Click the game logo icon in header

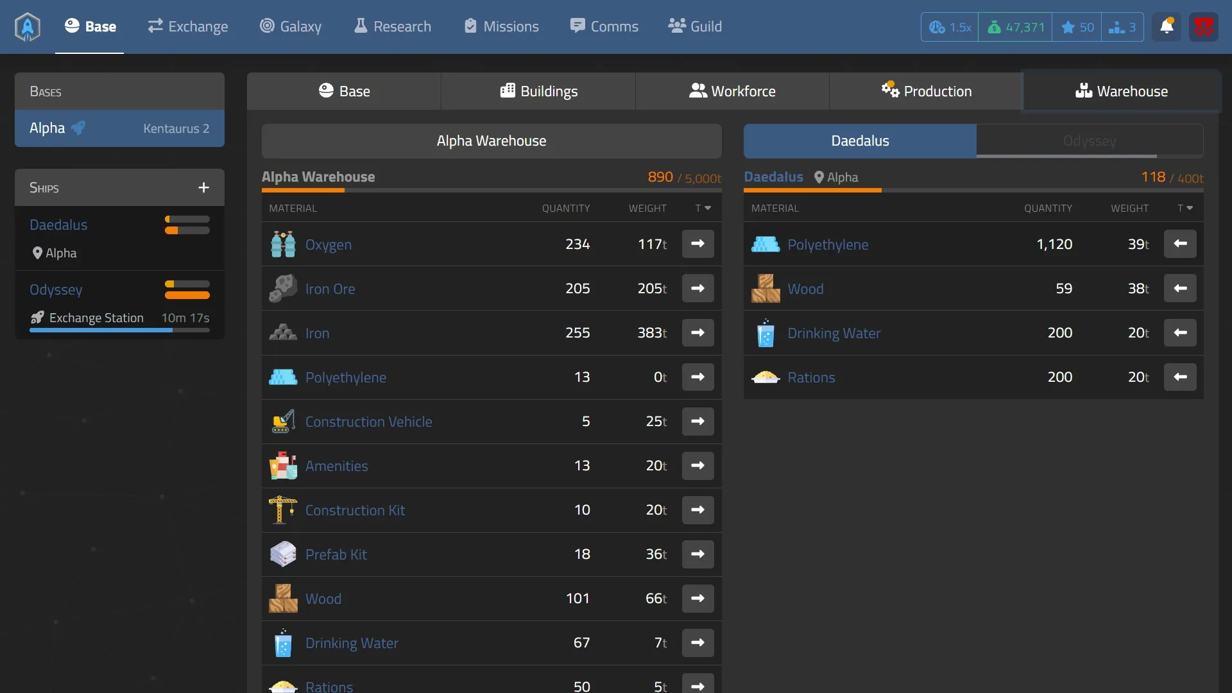click(28, 27)
